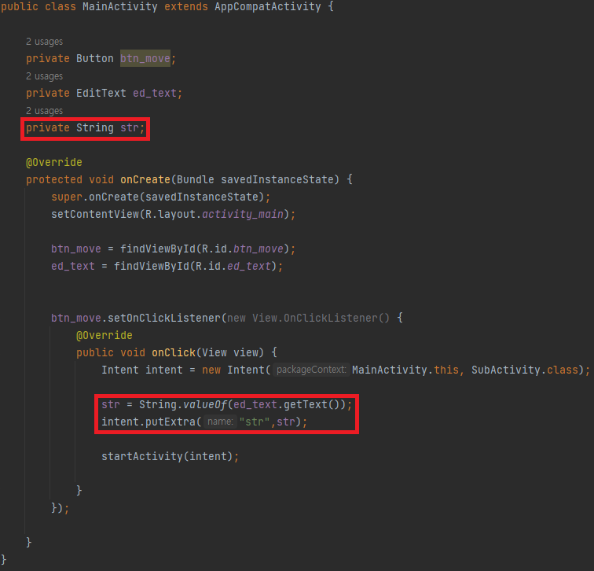
Task: Click italic ed_text in R.id.ed_text
Action: pyautogui.click(x=249, y=266)
